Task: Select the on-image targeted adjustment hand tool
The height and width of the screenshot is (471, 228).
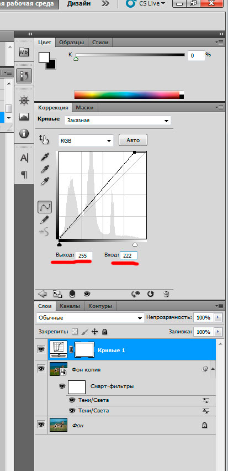Action: pos(44,139)
